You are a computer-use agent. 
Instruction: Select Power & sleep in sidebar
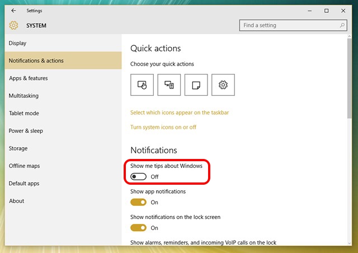(26, 131)
